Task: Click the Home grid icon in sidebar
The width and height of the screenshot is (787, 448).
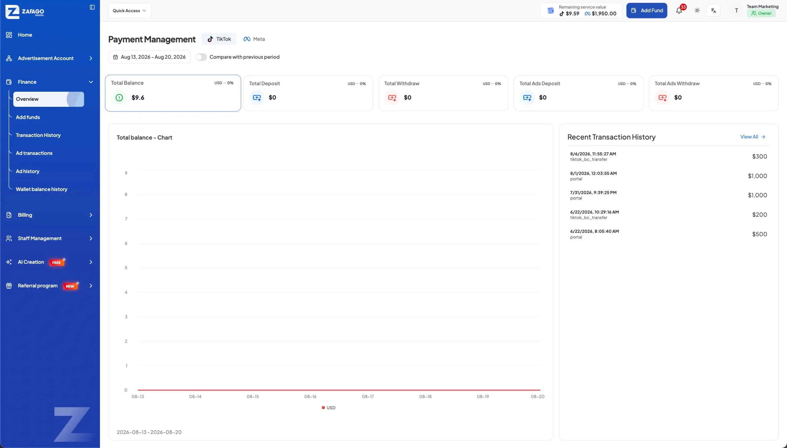Action: coord(9,35)
